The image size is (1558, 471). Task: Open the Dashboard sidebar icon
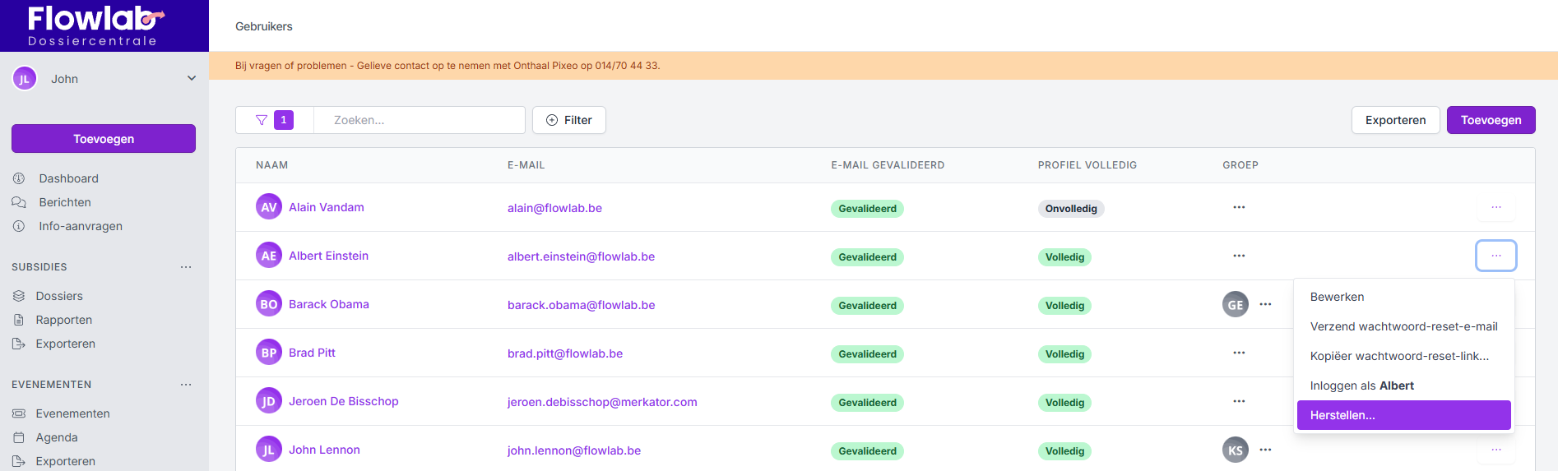point(19,178)
